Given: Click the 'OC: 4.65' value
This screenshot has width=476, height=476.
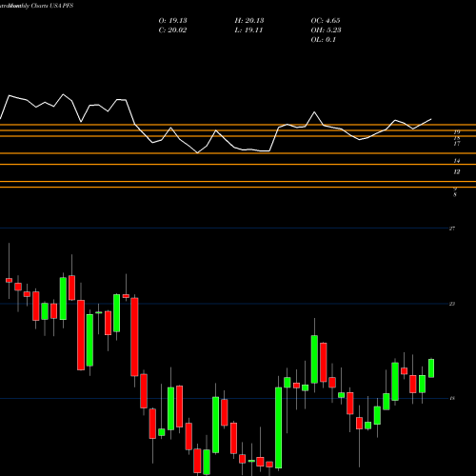Looking at the screenshot, I should [326, 21].
